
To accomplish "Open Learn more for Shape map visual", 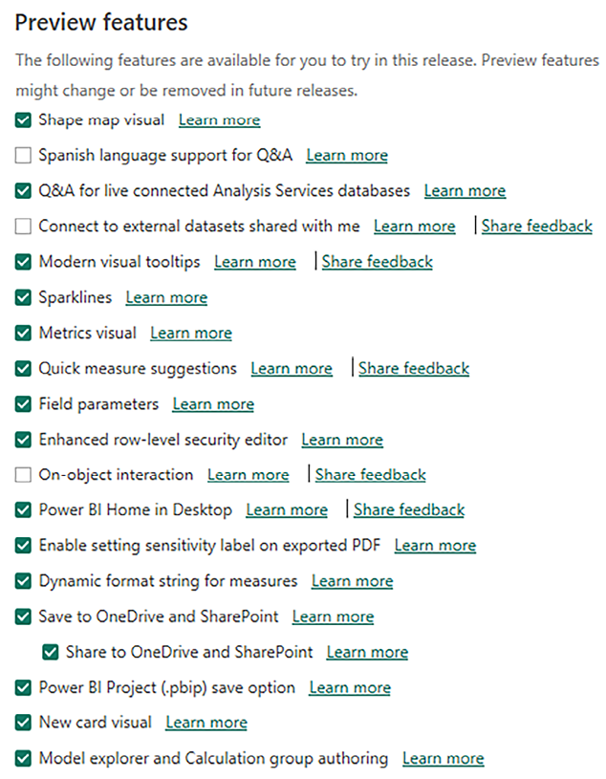I will [219, 120].
